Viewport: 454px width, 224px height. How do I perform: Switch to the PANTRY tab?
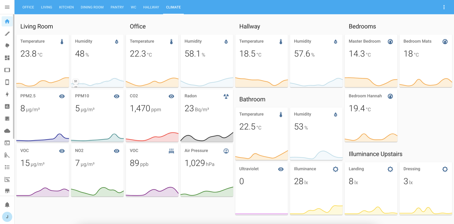[117, 7]
